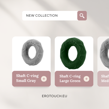Click the faded pink footer of third card
109x109 pixels.
coord(103,79)
